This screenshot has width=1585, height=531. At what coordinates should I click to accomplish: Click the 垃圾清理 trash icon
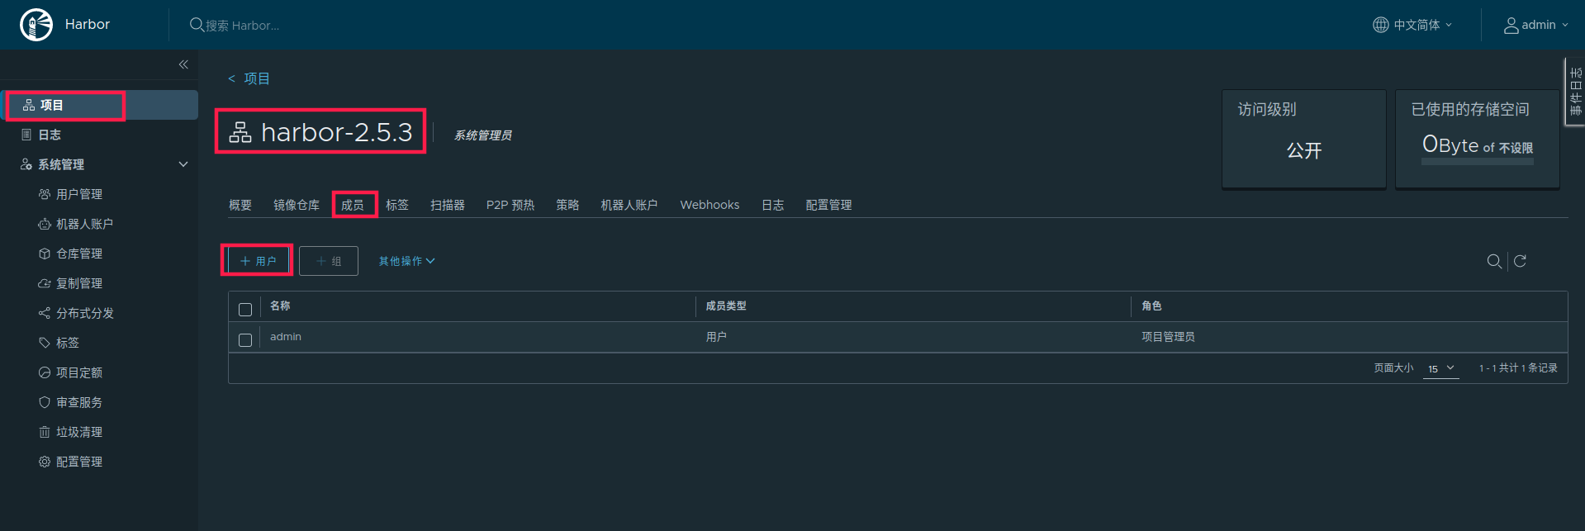pos(45,432)
